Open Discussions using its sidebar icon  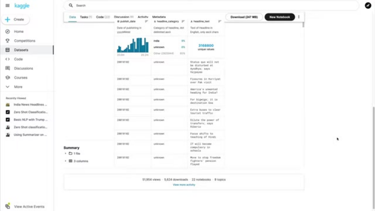pyautogui.click(x=8, y=68)
